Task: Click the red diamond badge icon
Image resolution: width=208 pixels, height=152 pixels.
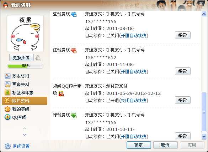Action: (74, 51)
